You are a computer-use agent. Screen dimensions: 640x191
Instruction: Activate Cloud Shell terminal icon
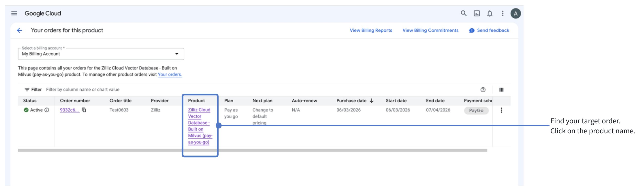(477, 13)
